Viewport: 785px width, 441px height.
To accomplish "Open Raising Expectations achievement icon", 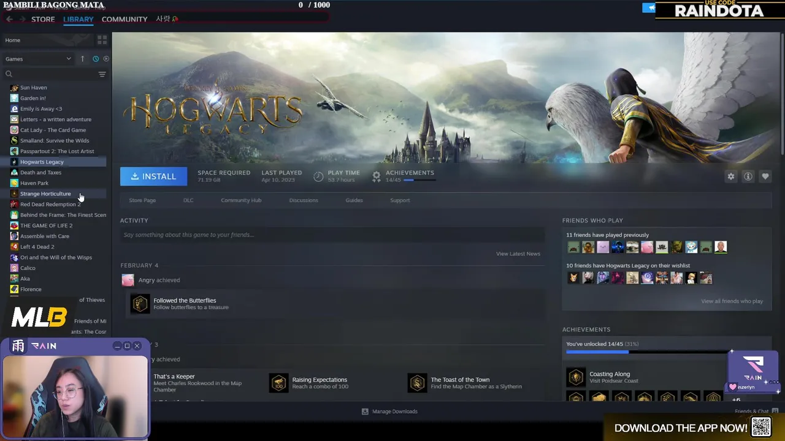I will [x=279, y=383].
